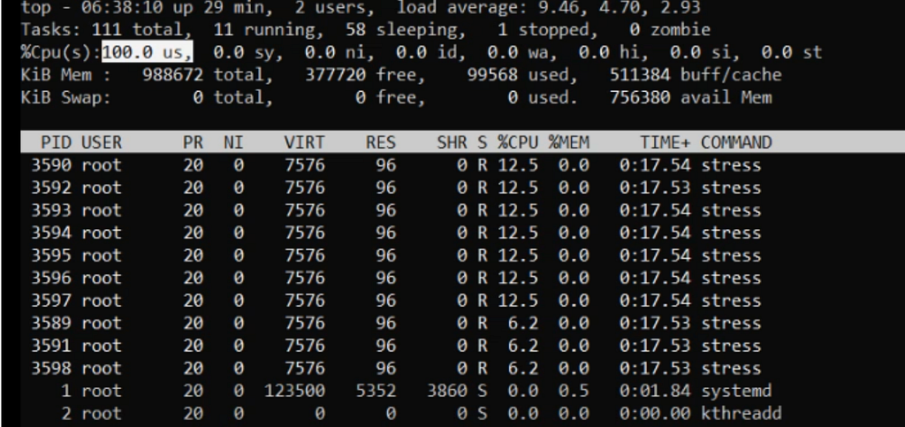The height and width of the screenshot is (427, 905).
Task: Click the 'KiB Swap:' label
Action: click(x=65, y=97)
